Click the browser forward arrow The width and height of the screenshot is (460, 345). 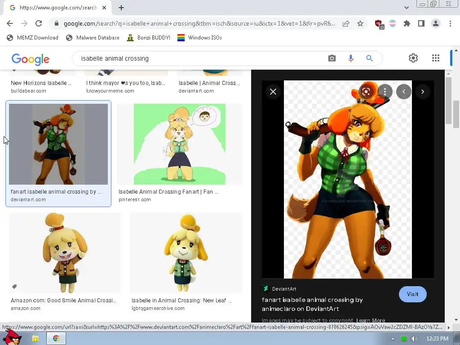pos(24,23)
